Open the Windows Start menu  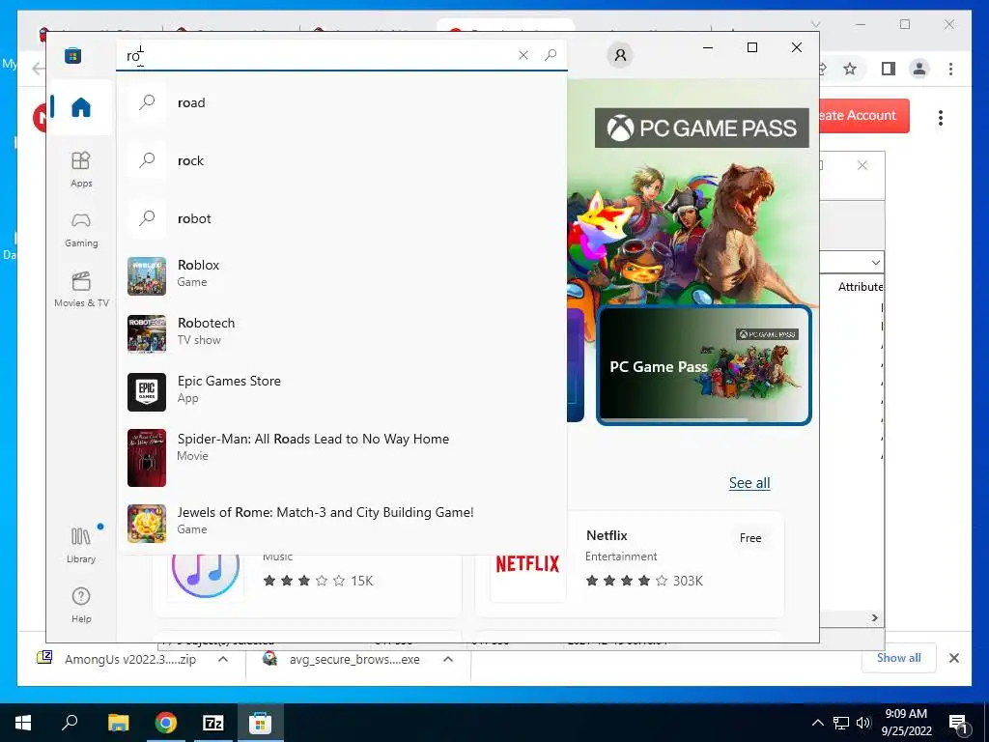pos(23,723)
